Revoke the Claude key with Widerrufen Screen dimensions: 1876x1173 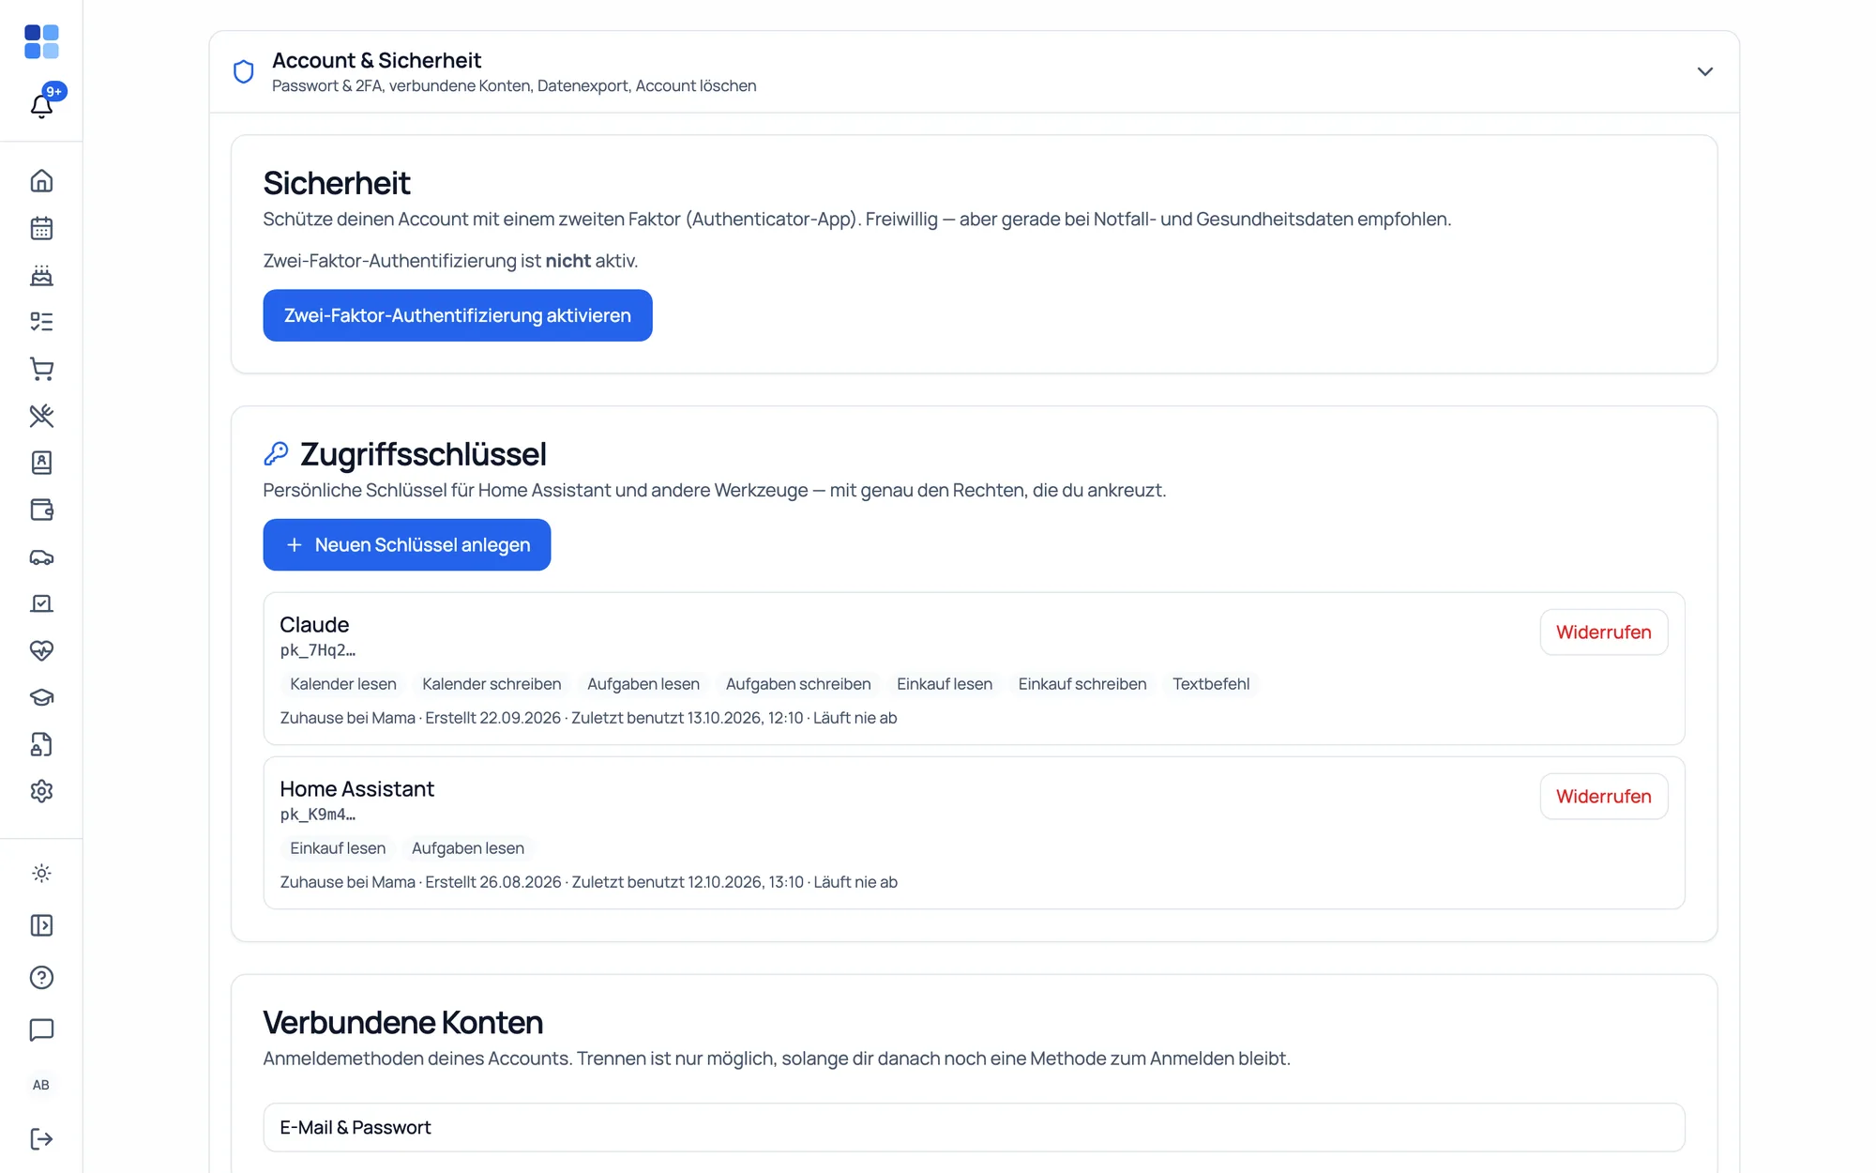[1603, 632]
